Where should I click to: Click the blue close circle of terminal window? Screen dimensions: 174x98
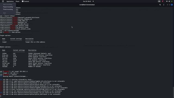click(172, 5)
